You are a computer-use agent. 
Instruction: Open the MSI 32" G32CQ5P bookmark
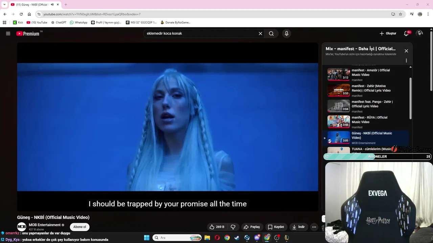coord(141,22)
